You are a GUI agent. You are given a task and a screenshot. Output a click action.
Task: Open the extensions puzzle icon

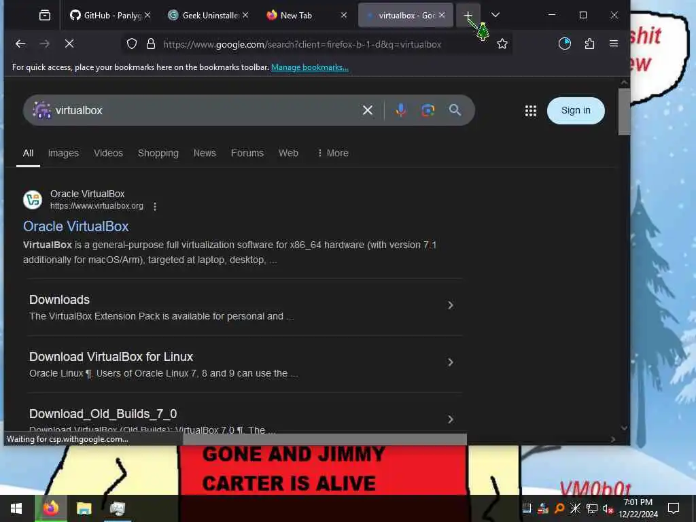589,43
